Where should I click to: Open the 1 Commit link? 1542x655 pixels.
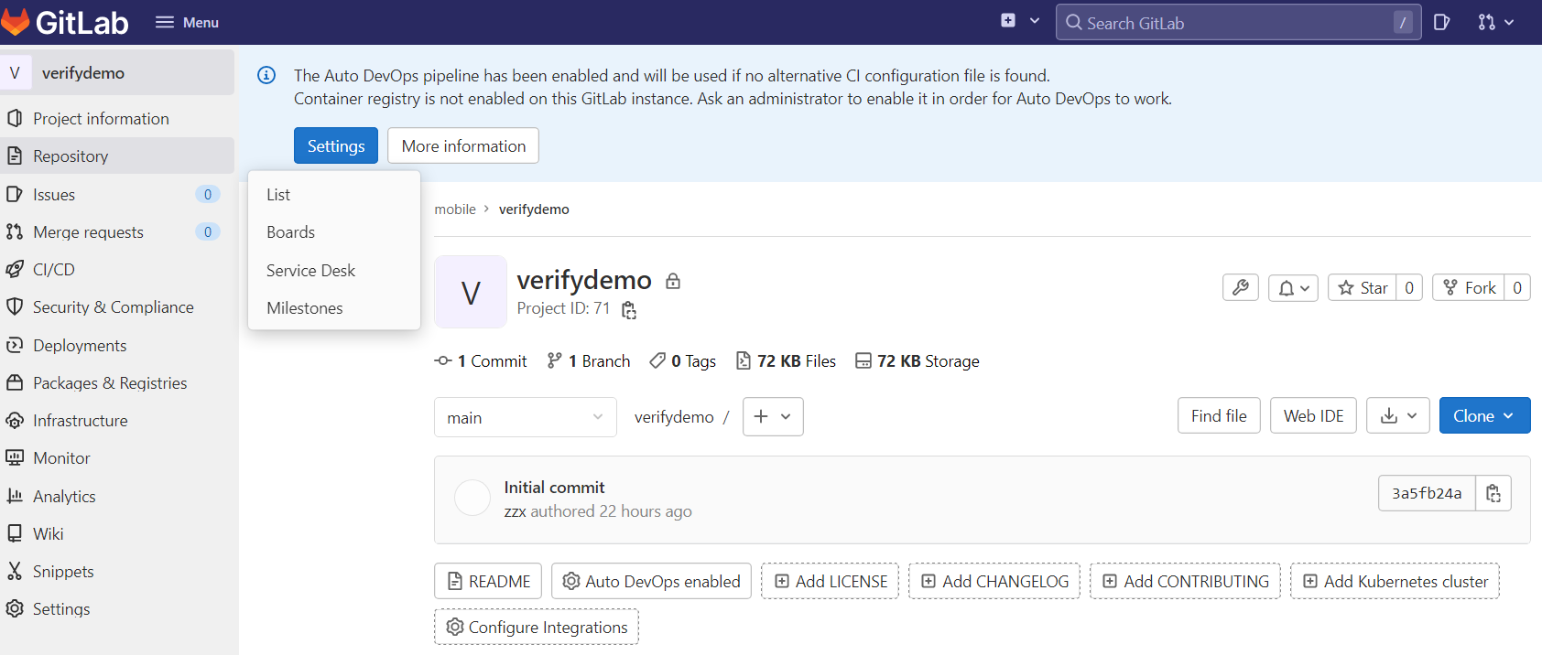point(481,360)
